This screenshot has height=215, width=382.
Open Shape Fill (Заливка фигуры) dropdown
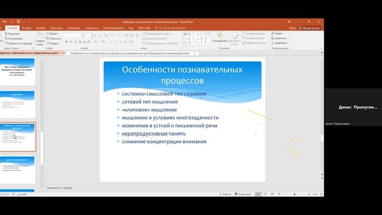pyautogui.click(x=255, y=33)
